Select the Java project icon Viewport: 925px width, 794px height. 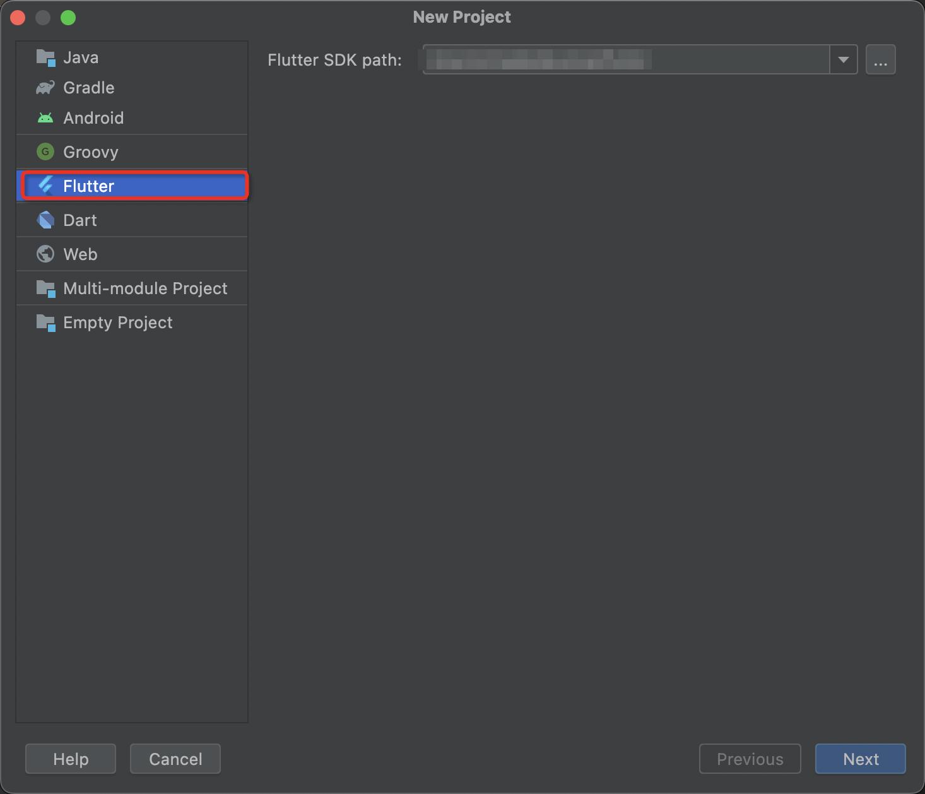(x=45, y=57)
